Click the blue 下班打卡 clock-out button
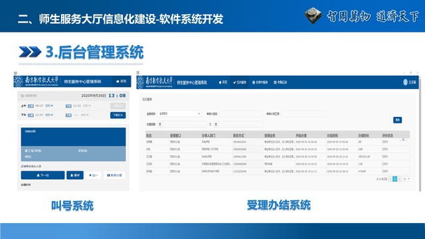The width and height of the screenshot is (425, 239). (x=118, y=115)
